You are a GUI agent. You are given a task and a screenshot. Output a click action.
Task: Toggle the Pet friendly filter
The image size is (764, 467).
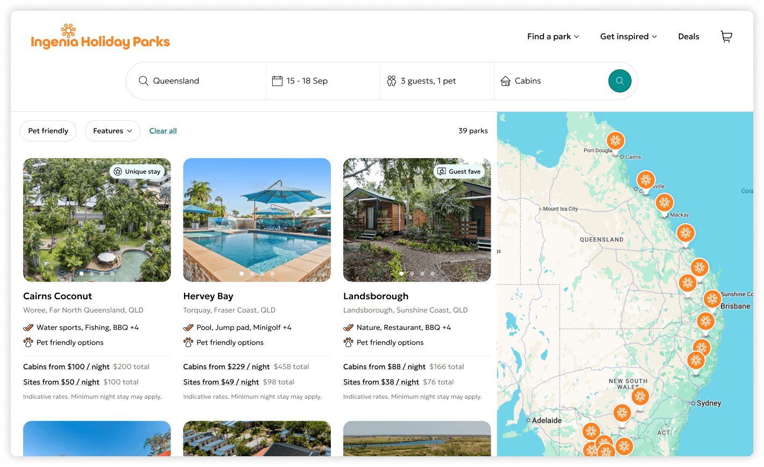[x=48, y=131]
